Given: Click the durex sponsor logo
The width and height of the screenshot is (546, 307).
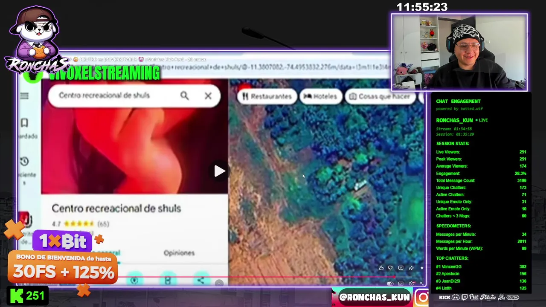Looking at the screenshot, I should click(513, 297).
